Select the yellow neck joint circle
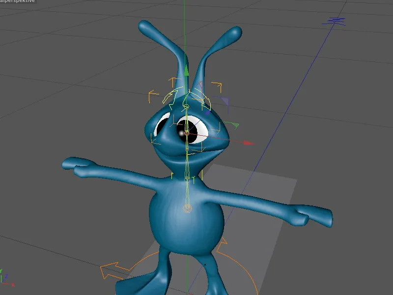This screenshot has width=393, height=295. tap(187, 179)
